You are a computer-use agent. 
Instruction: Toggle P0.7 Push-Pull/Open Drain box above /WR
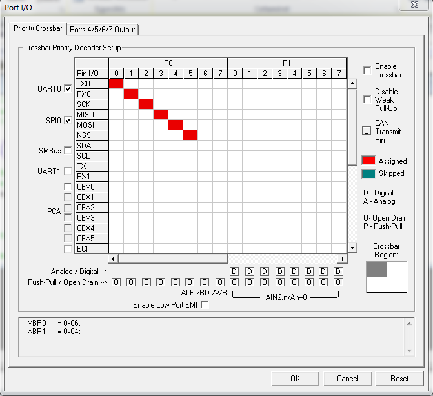click(220, 282)
